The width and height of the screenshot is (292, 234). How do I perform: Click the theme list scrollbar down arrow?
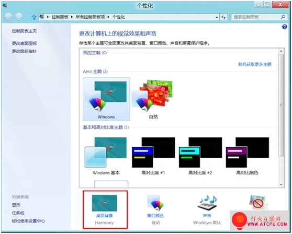click(x=281, y=185)
